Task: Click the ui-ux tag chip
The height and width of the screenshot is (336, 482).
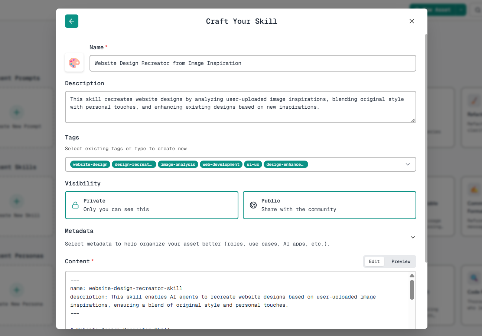Action: [x=253, y=164]
